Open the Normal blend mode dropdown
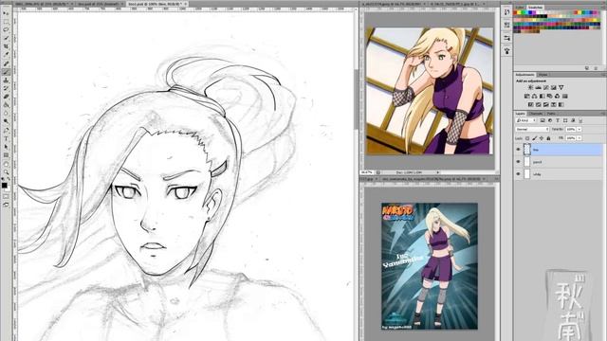Screen dimensions: 607x341 click(x=532, y=130)
